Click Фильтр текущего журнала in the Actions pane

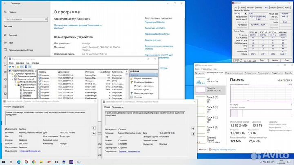click(144, 92)
